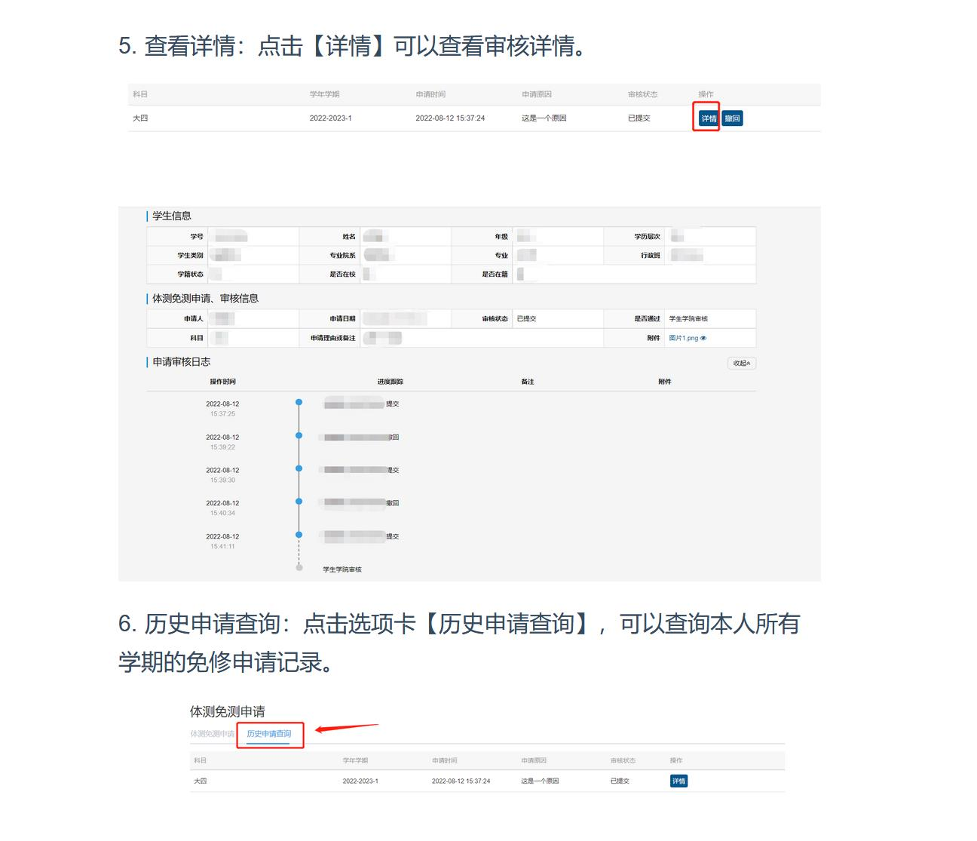Screen dimensions: 977x841
Task: Click 审核状态 column header in top table
Action: pyautogui.click(x=642, y=94)
